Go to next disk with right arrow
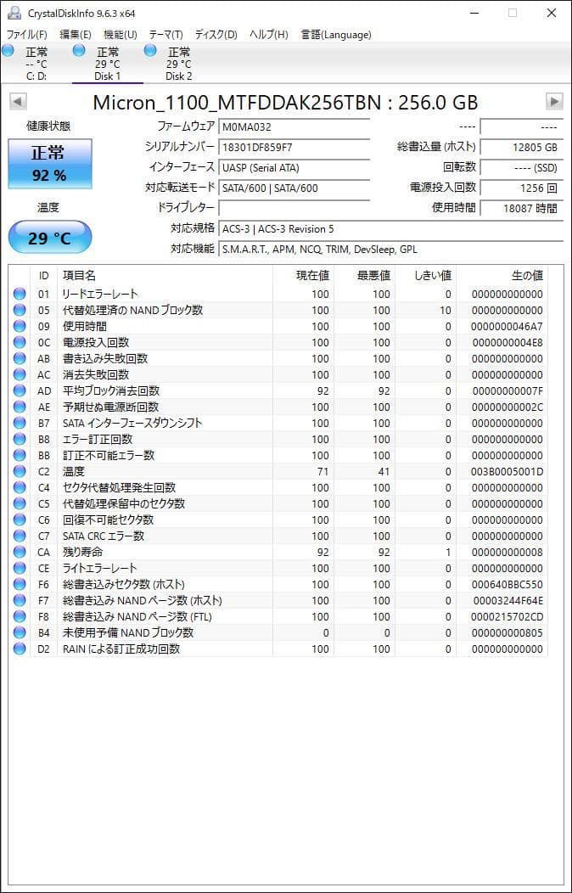 [x=554, y=102]
